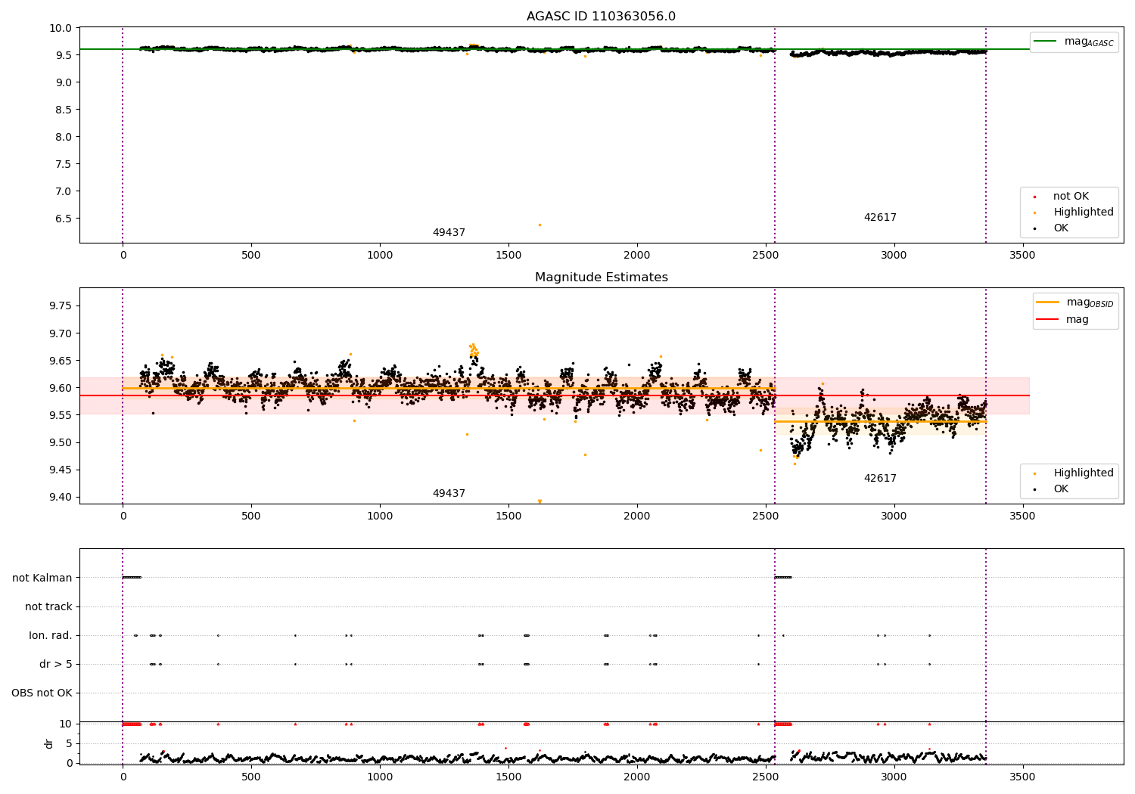This screenshot has height=794, width=1135.
Task: Click the 9.40 y-axis tick in middle plot
Action: coord(61,498)
